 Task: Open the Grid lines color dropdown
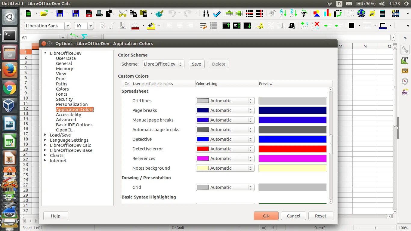point(225,101)
